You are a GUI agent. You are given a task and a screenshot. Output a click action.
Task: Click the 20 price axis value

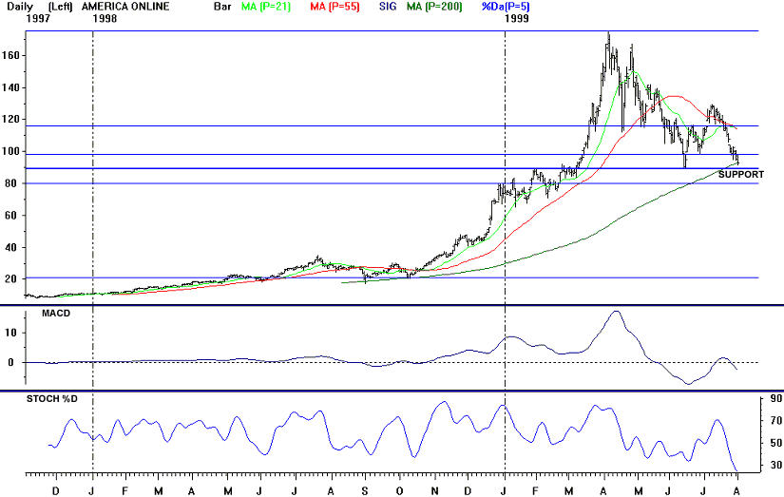pos(13,279)
